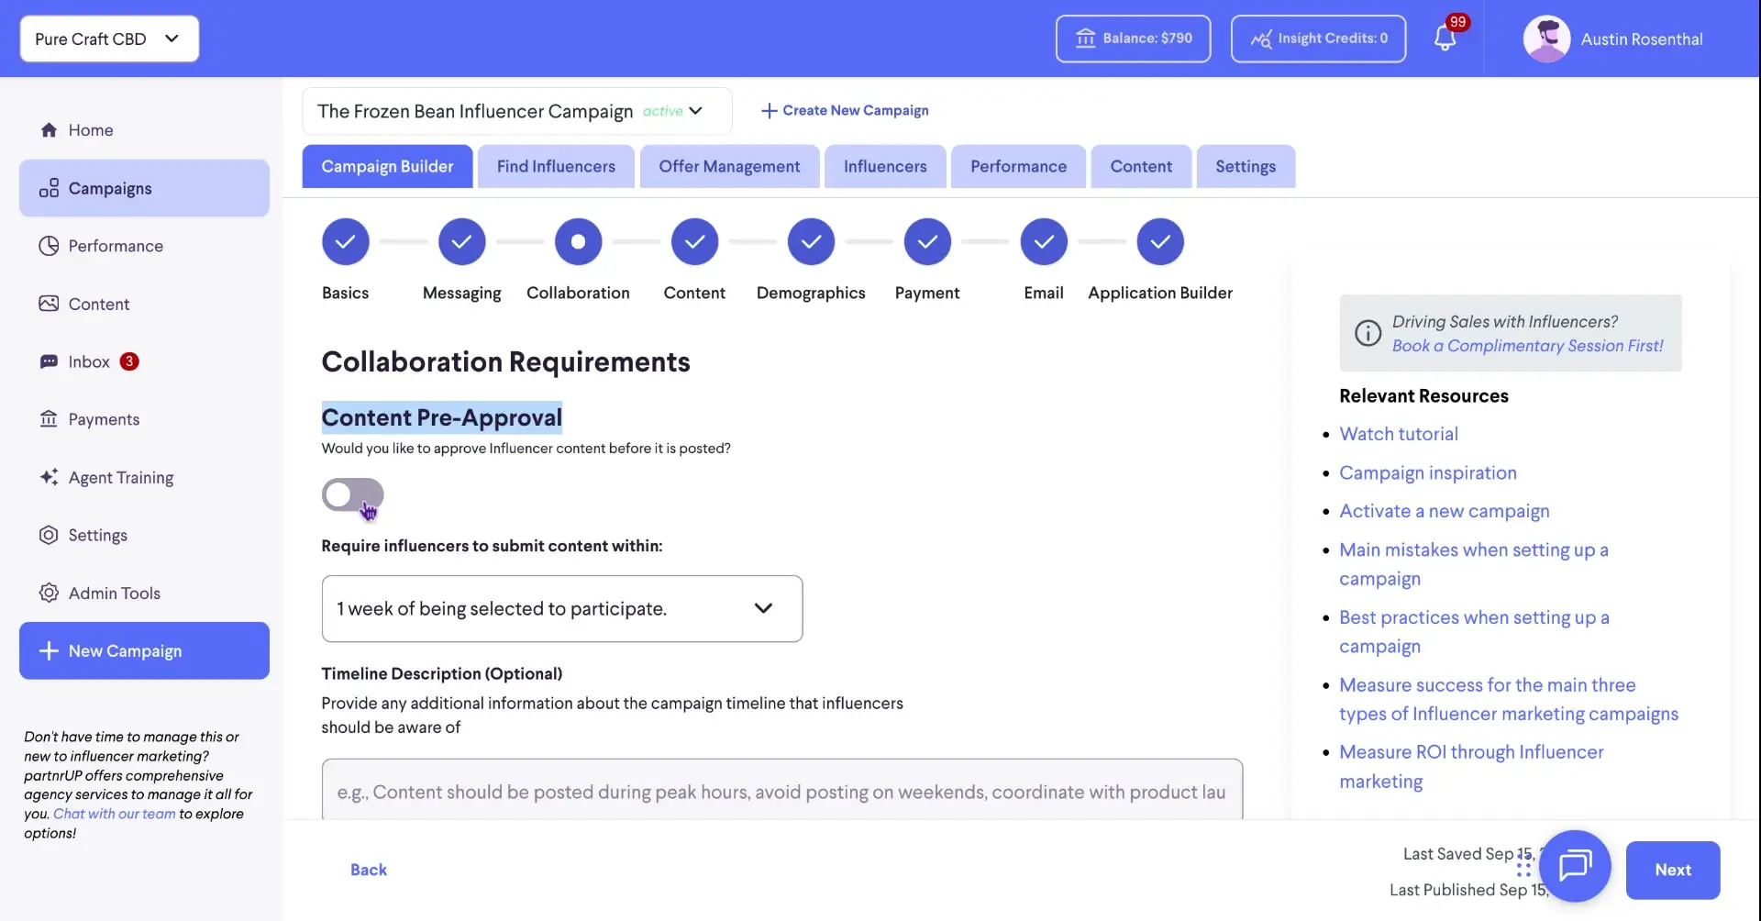Select Performance in the sidebar
The width and height of the screenshot is (1761, 921).
(115, 245)
